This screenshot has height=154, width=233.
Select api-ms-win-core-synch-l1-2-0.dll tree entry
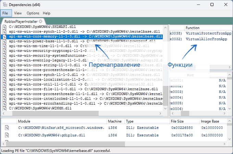click(84, 31)
